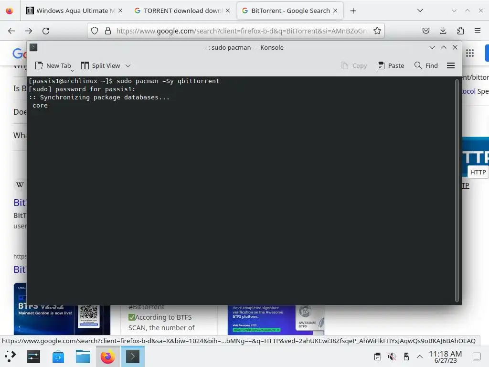Close the Windows Aqua Ultimate tab
This screenshot has height=367, width=489.
click(x=120, y=11)
